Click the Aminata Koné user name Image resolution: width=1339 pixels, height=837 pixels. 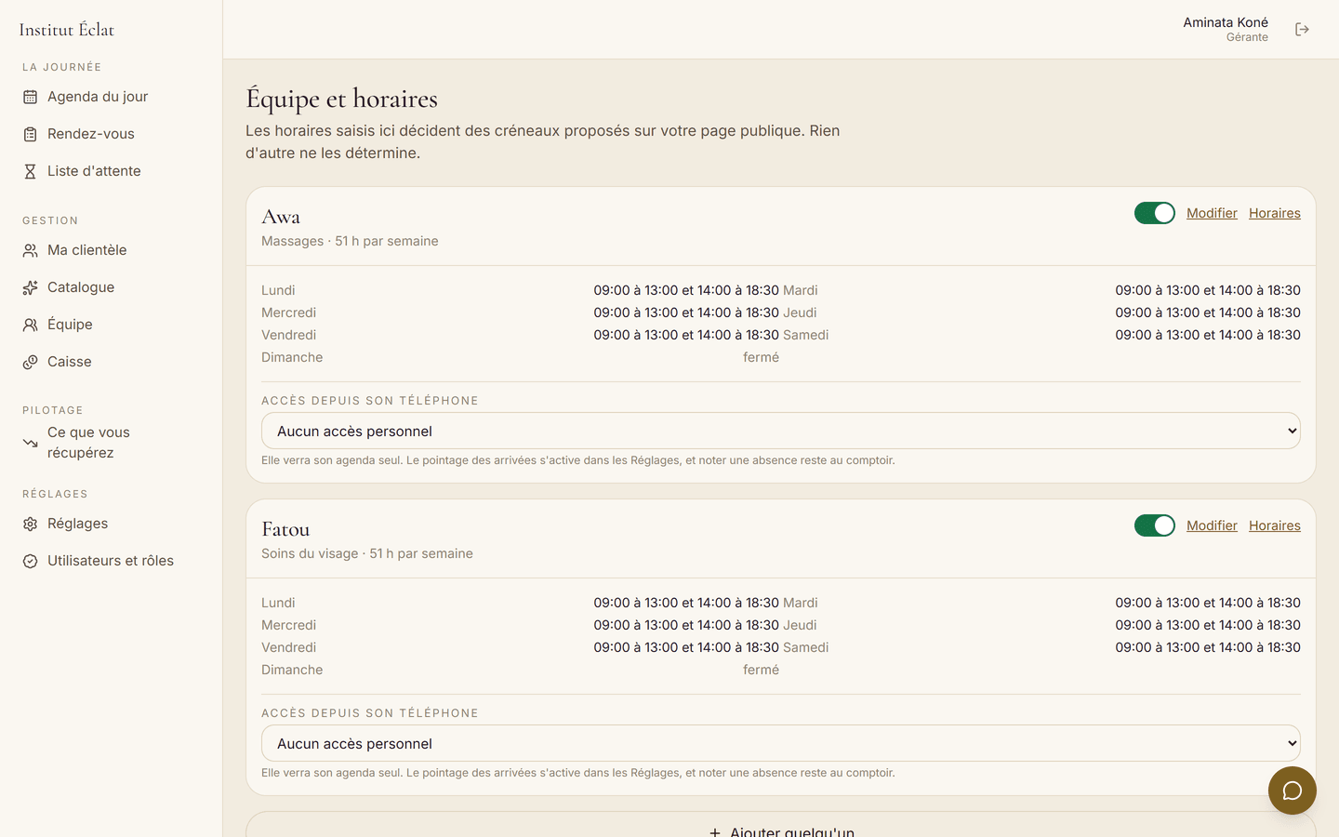coord(1226,22)
